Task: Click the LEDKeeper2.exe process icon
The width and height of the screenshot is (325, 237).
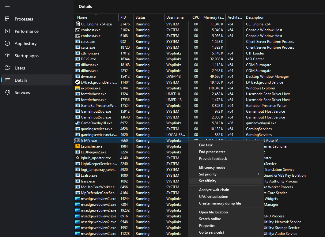Action: 77,152
